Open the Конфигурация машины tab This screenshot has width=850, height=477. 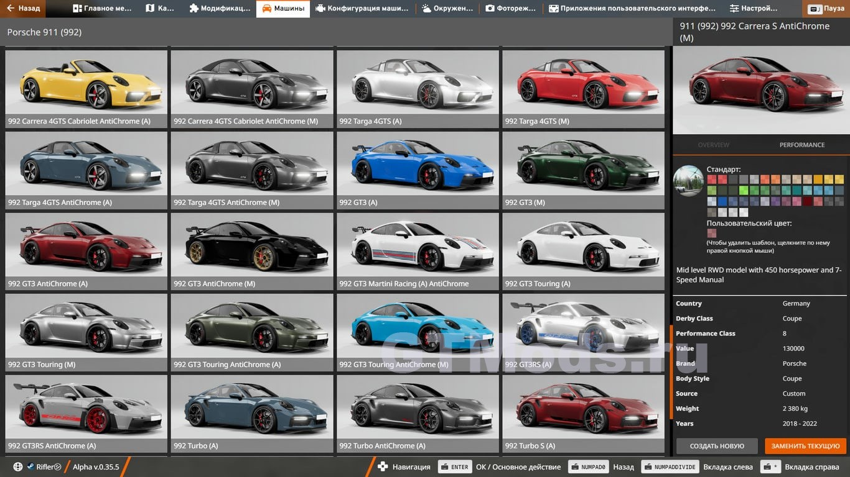tap(362, 9)
